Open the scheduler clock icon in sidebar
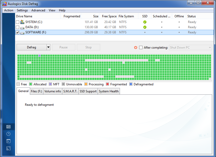This screenshot has width=216, height=157. tap(8, 134)
